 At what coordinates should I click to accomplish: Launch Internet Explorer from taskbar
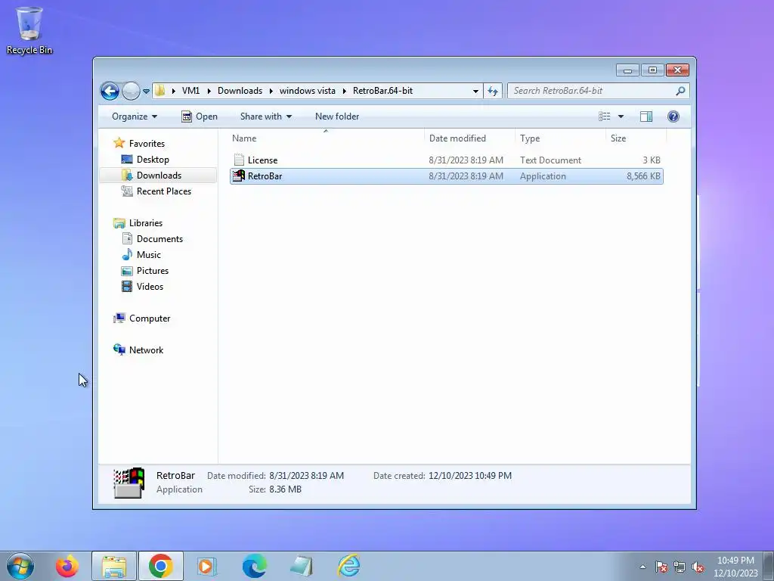point(348,566)
